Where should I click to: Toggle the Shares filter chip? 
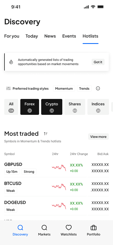tap(75, 107)
